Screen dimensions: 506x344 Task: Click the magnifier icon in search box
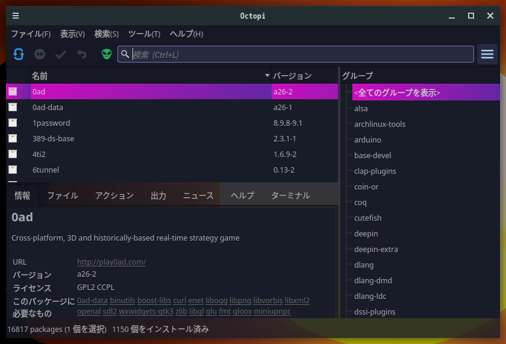(125, 54)
